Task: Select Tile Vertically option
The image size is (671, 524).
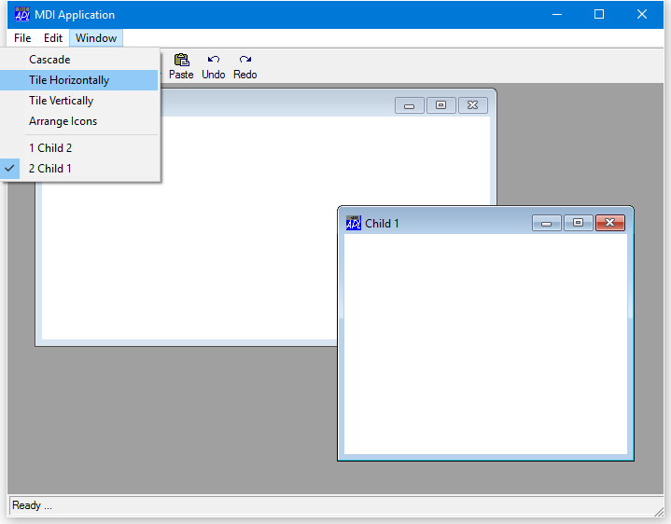Action: point(62,101)
